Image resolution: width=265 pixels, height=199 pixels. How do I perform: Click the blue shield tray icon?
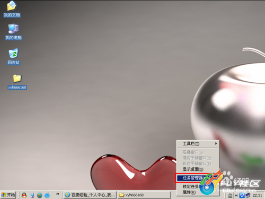point(242,195)
